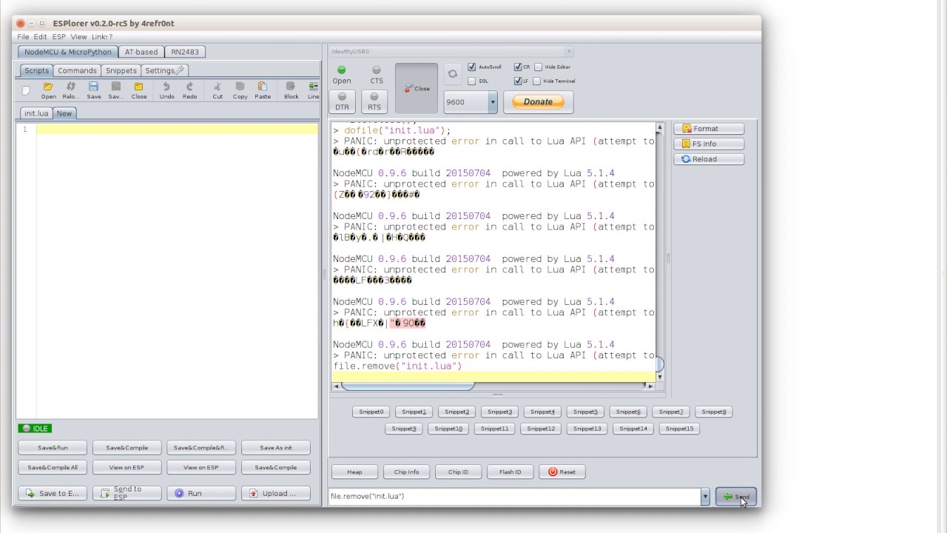Send the command with Send button
The width and height of the screenshot is (947, 533).
tap(735, 497)
